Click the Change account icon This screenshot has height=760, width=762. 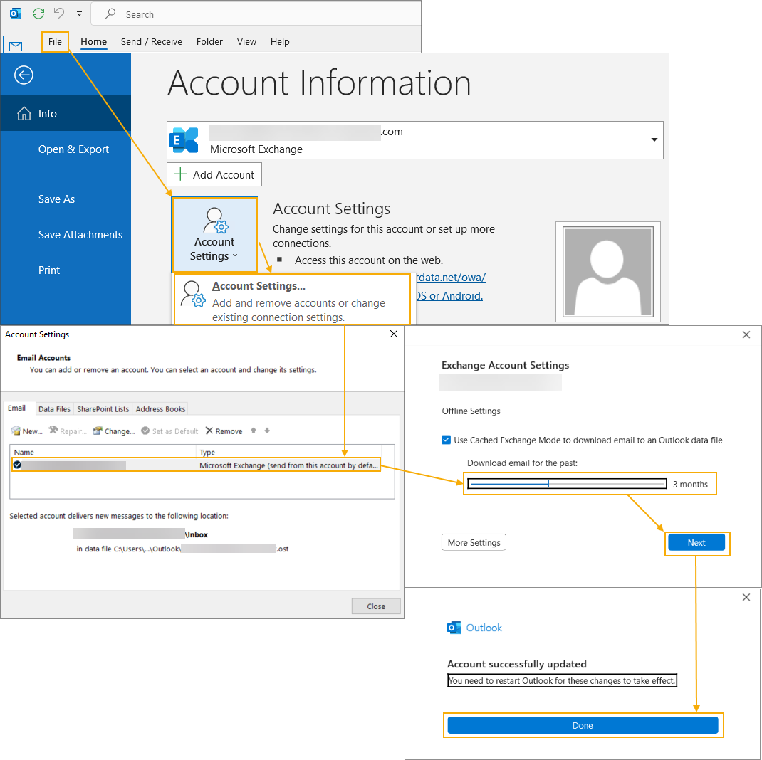point(98,431)
